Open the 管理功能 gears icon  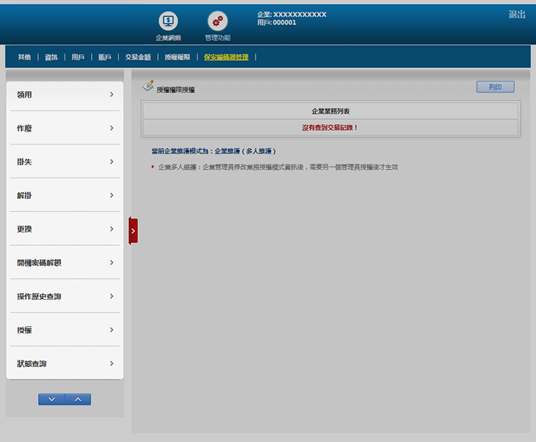[217, 21]
